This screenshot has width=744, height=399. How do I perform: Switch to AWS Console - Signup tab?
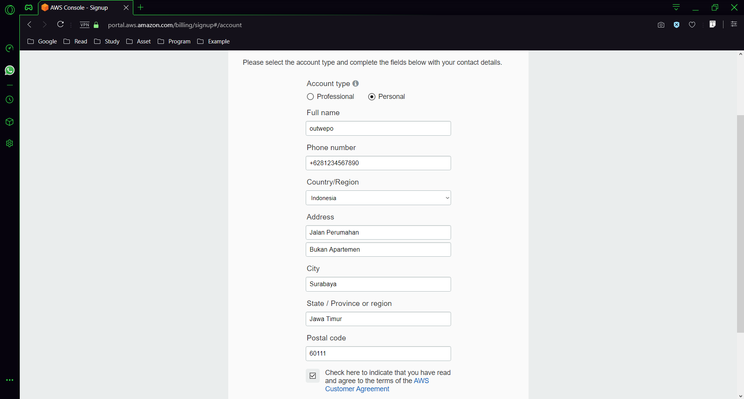(x=79, y=8)
